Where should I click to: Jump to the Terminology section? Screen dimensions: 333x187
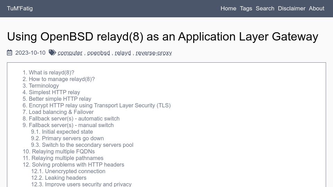point(44,86)
